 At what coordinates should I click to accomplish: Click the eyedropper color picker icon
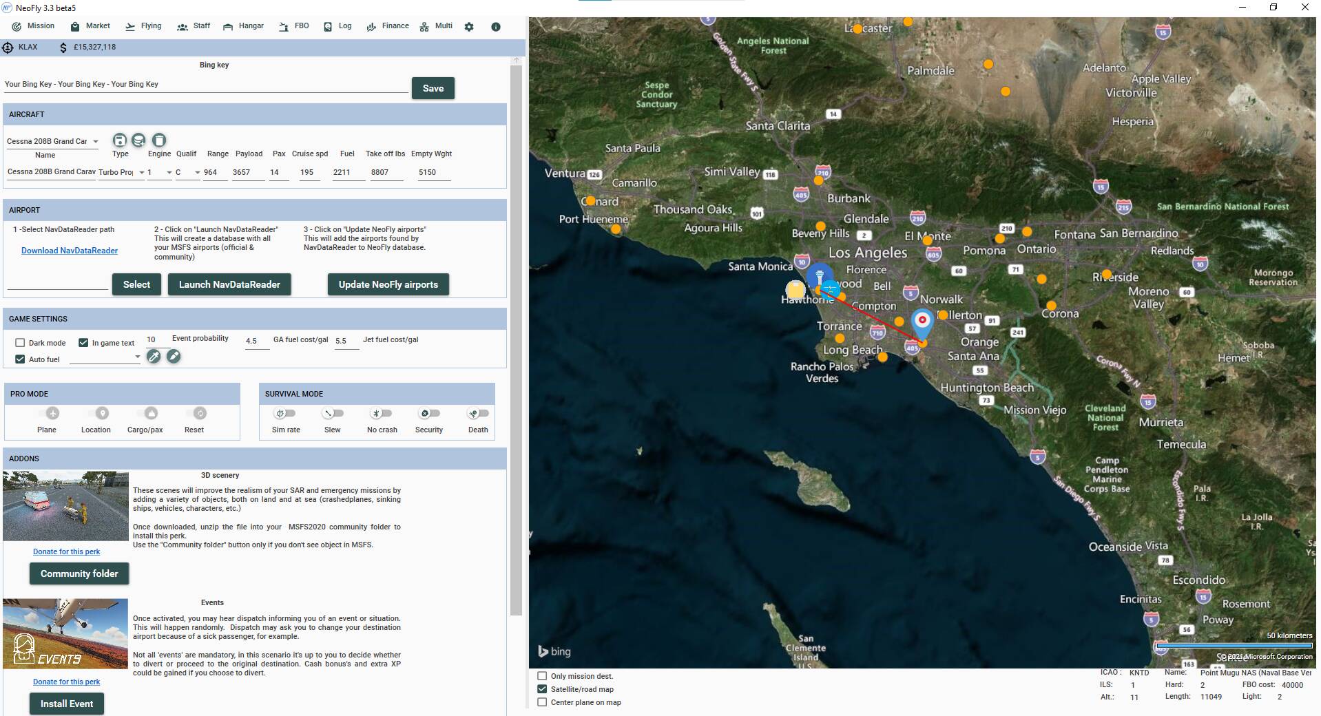[x=154, y=356]
